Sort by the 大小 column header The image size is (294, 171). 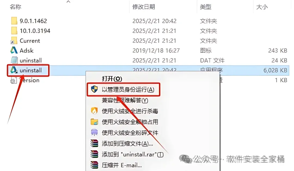262,7
